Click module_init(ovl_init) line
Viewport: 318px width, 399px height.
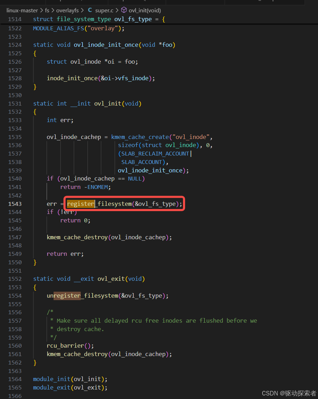coord(70,379)
